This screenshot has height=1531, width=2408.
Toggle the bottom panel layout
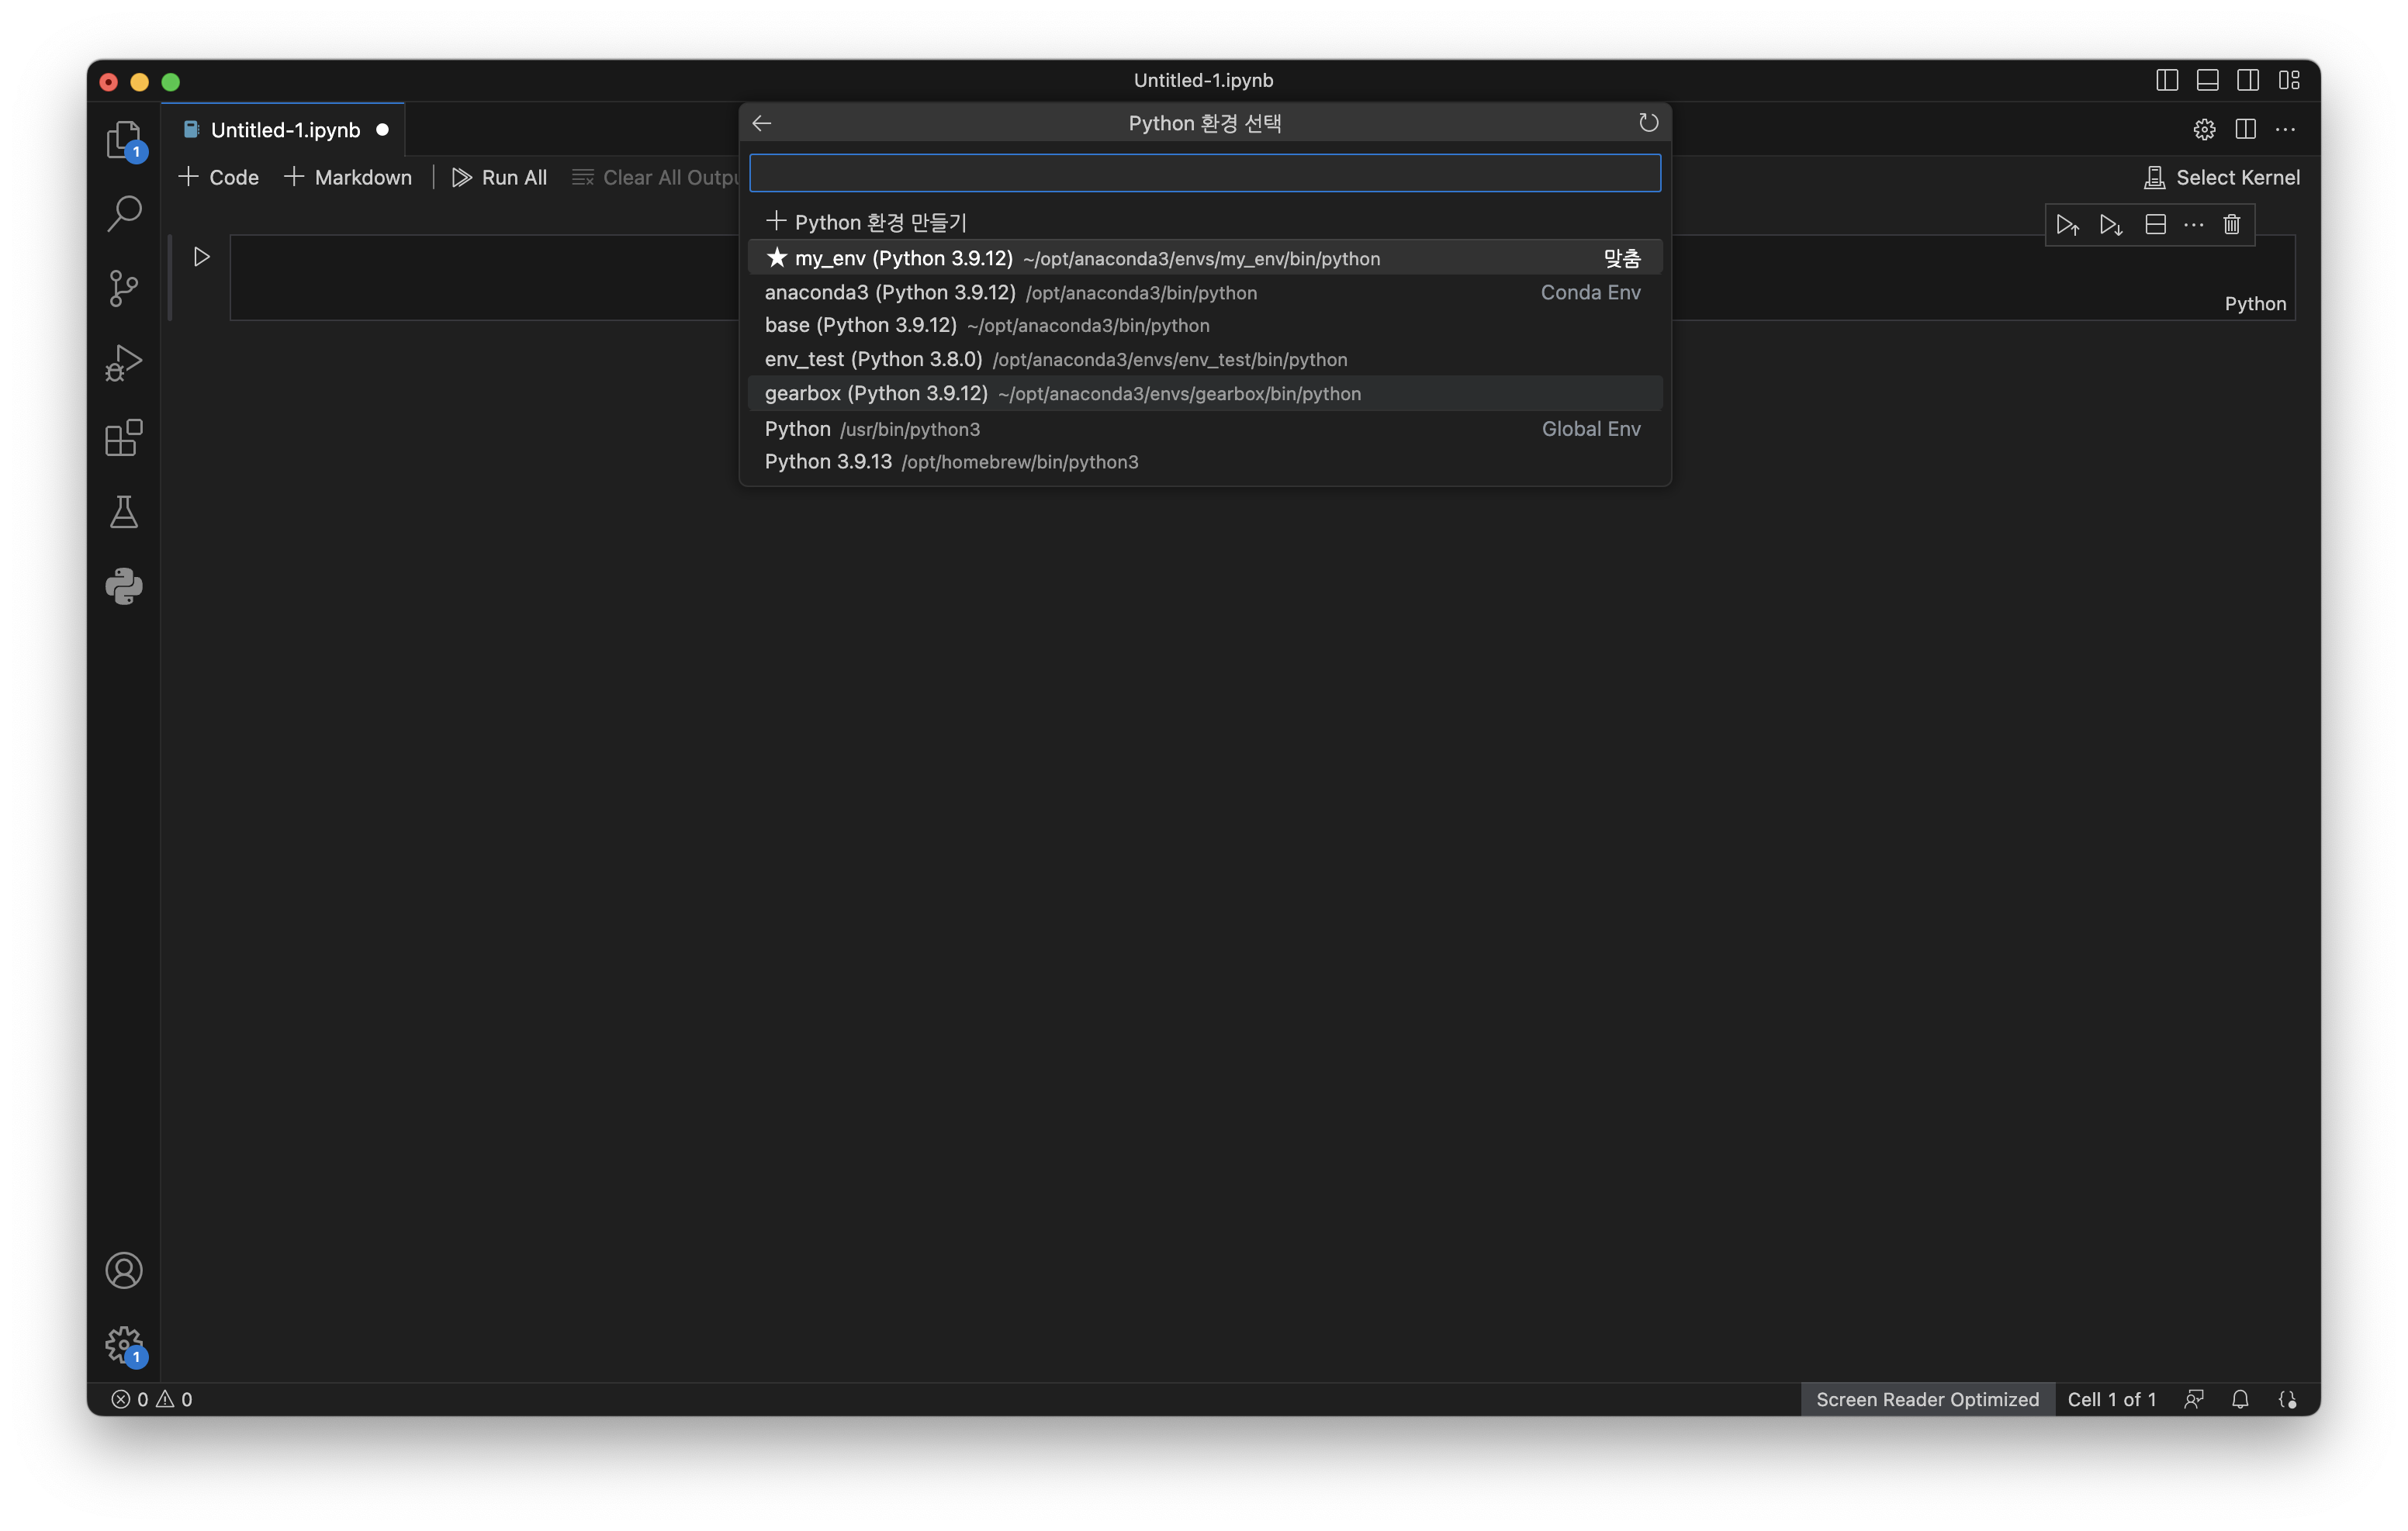(2207, 80)
